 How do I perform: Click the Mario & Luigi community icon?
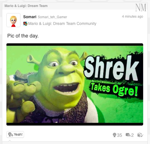click(x=25, y=24)
